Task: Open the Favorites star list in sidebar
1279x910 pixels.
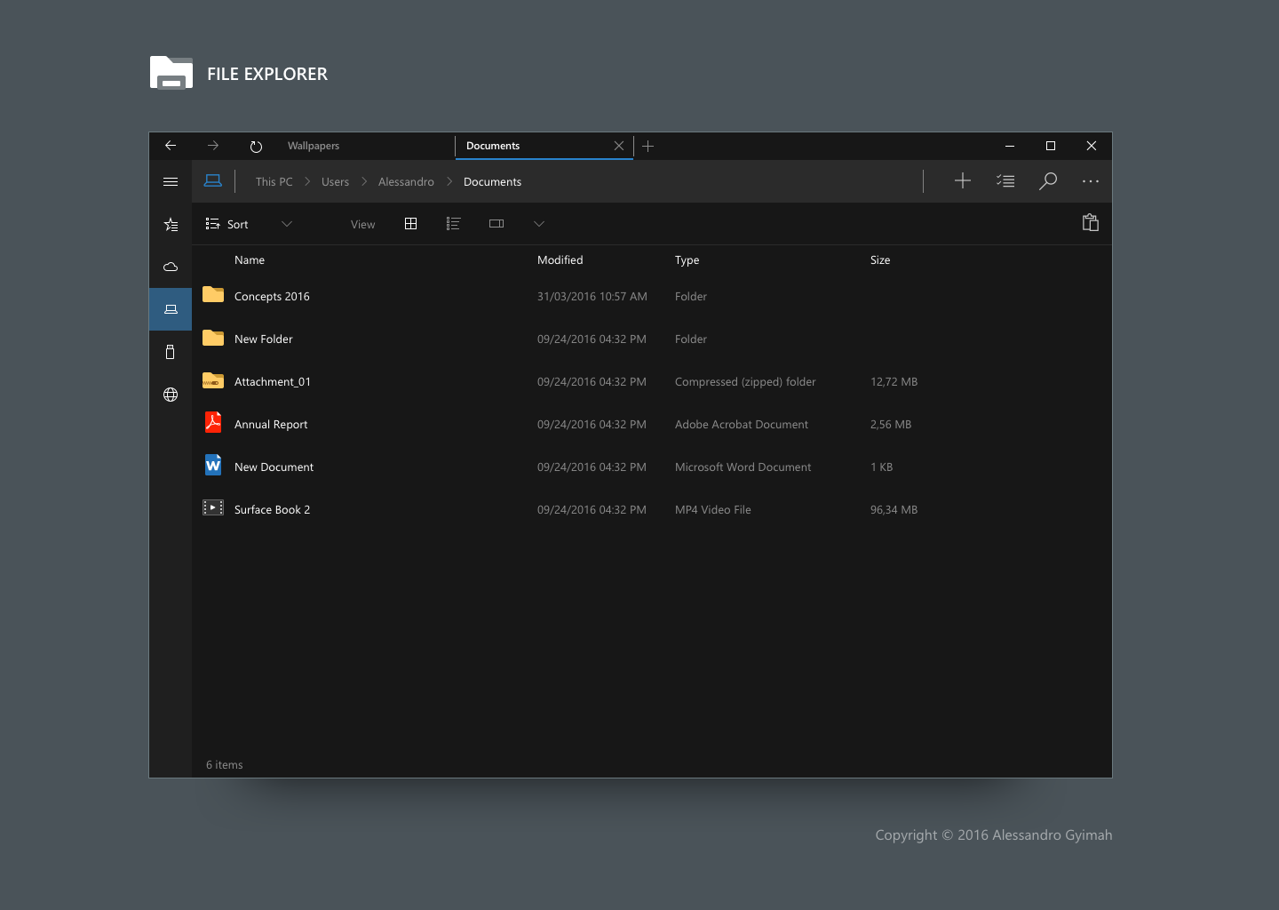Action: [171, 225]
